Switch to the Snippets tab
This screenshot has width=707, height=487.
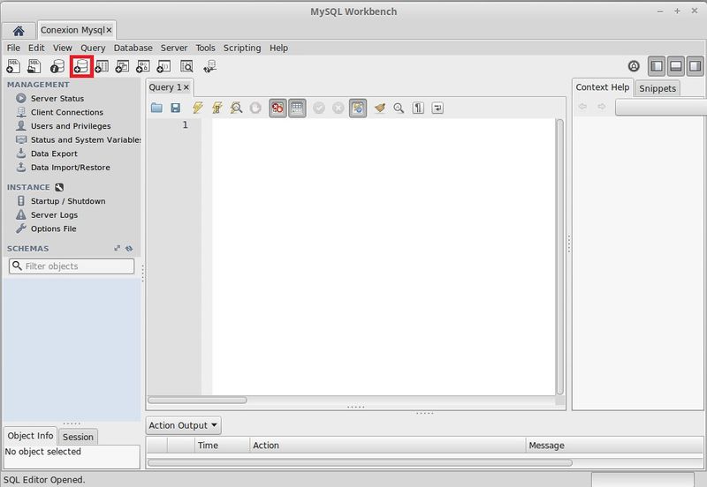[658, 88]
